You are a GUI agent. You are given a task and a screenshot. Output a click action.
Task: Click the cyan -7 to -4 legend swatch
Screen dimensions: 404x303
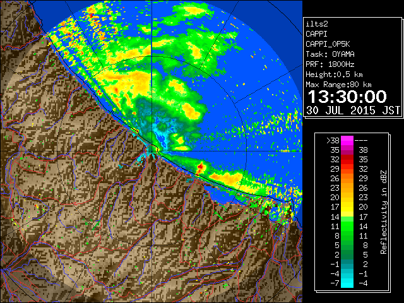click(347, 283)
